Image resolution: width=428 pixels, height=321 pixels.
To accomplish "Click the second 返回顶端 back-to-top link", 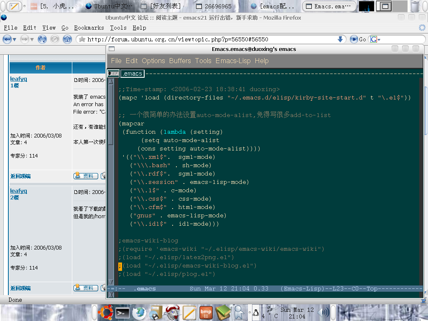I will pos(20,288).
